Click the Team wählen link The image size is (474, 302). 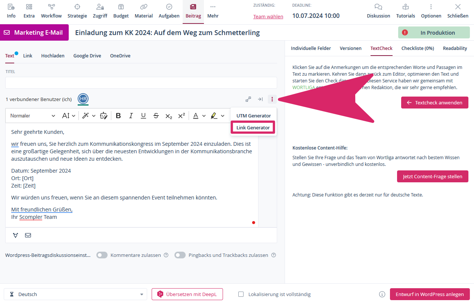pos(268,16)
